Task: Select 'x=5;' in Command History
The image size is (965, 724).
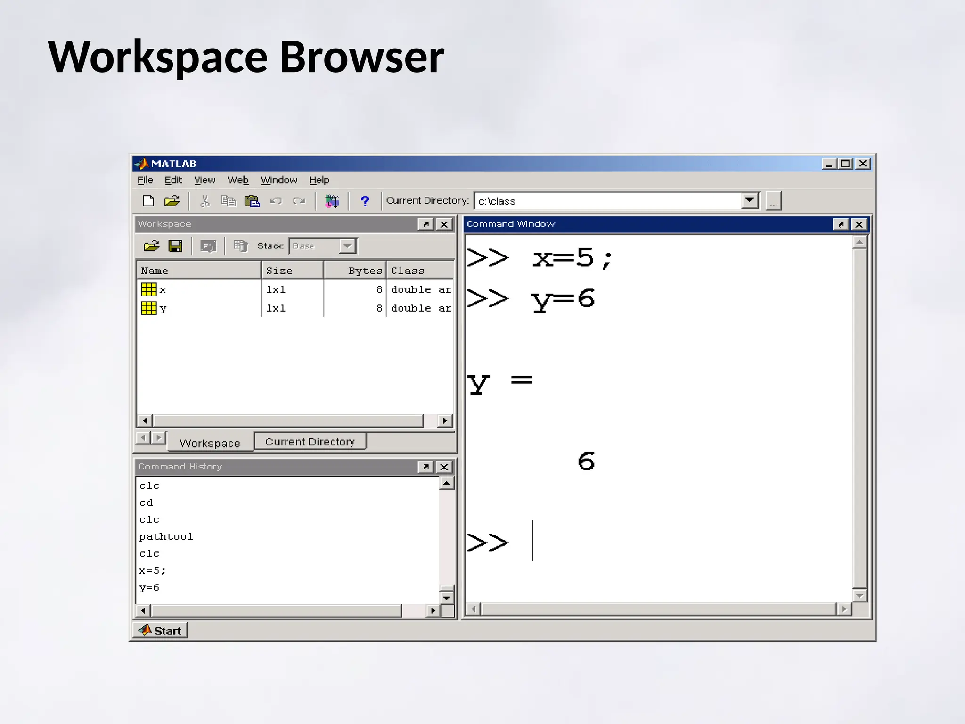Action: click(152, 570)
